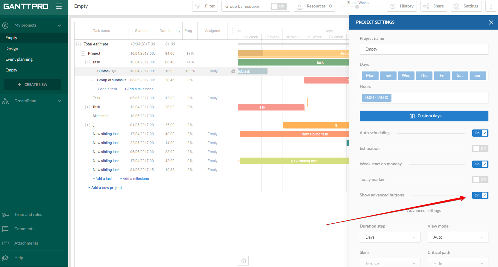
Task: Click the Custom days button
Action: pos(424,116)
